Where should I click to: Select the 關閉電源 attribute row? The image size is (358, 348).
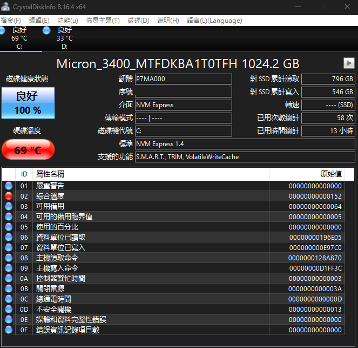pos(173,289)
